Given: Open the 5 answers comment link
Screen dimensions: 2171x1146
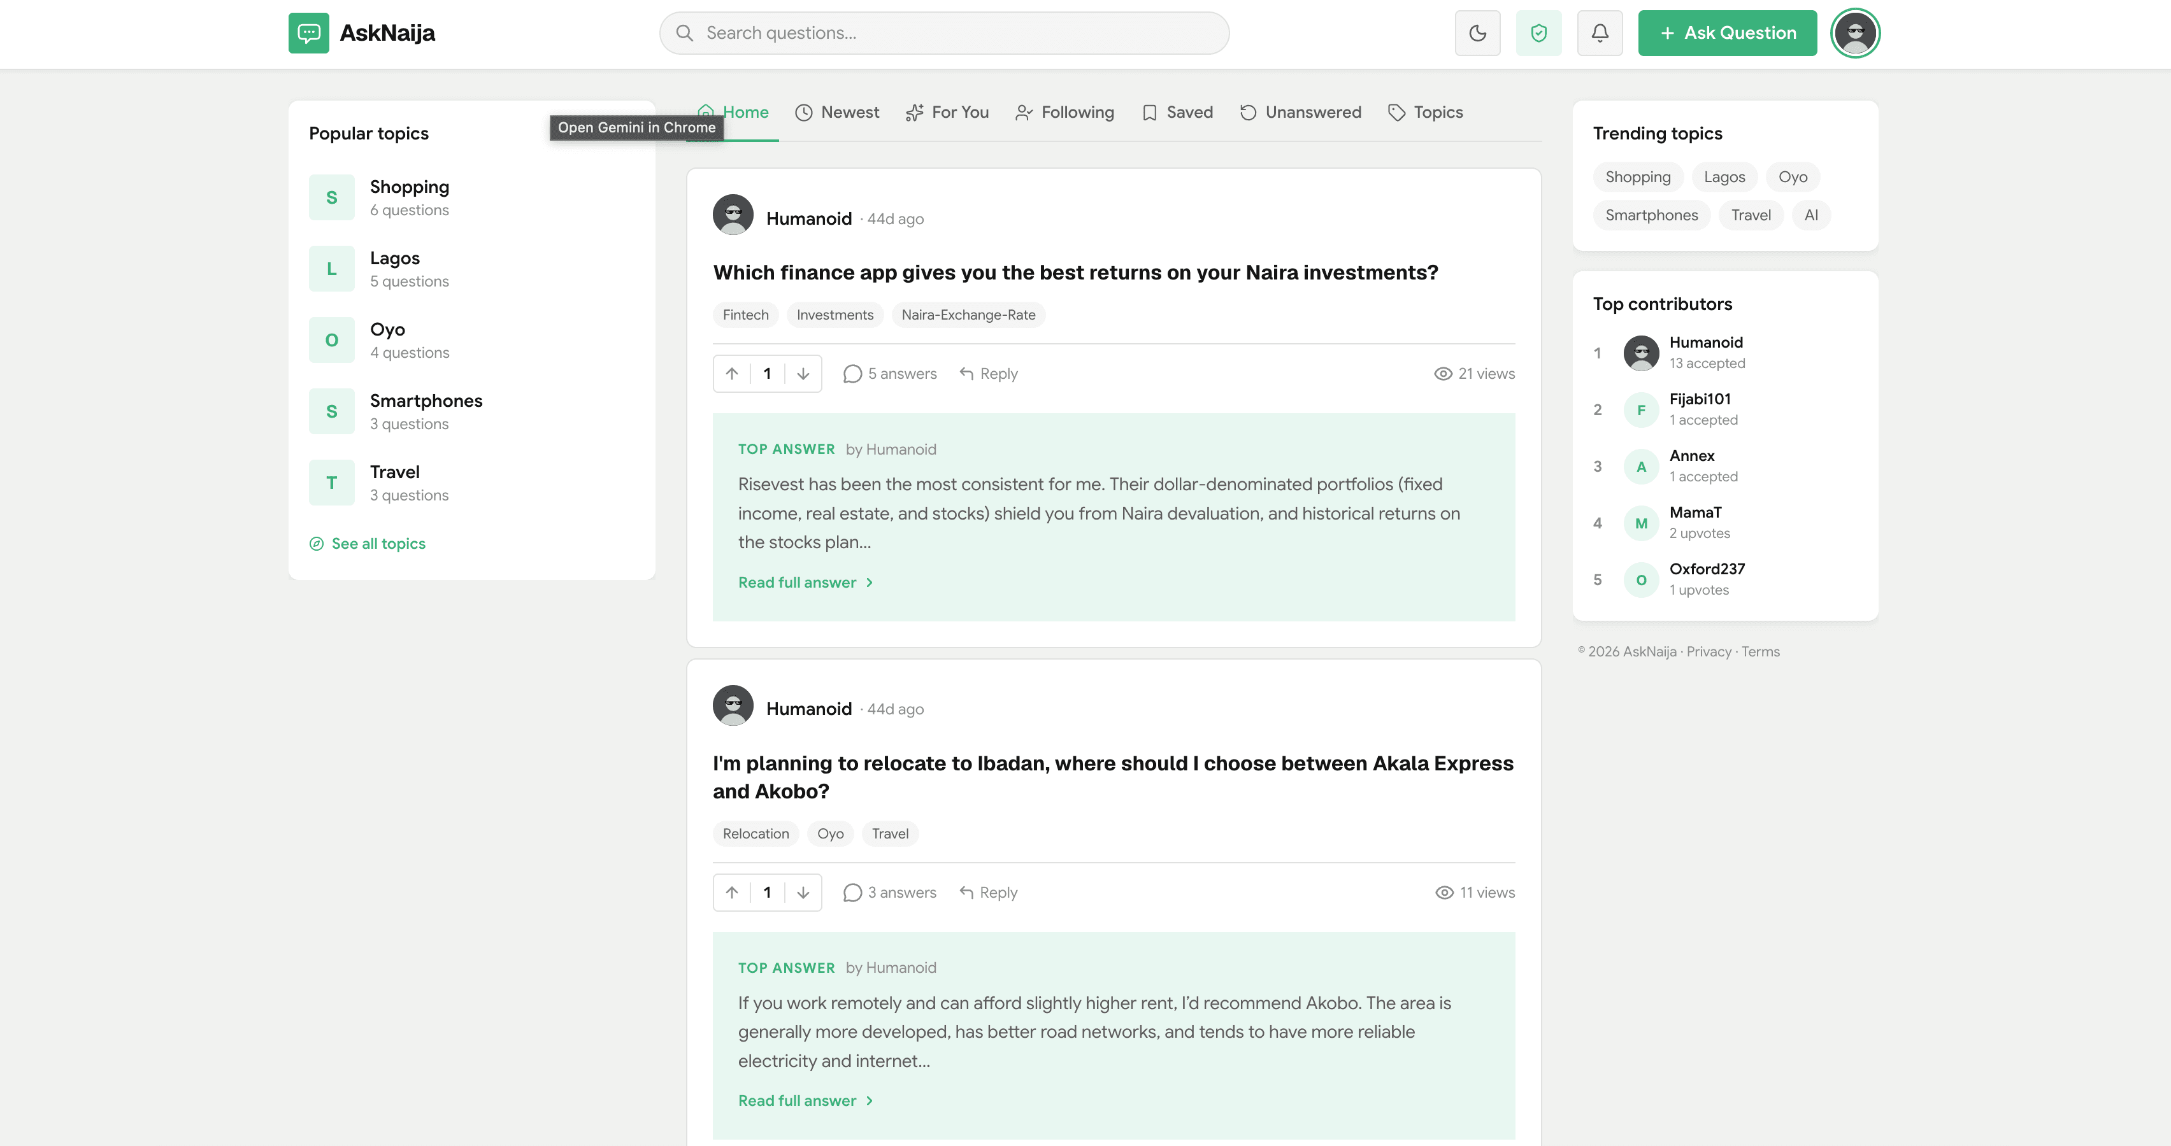Looking at the screenshot, I should click(x=890, y=374).
